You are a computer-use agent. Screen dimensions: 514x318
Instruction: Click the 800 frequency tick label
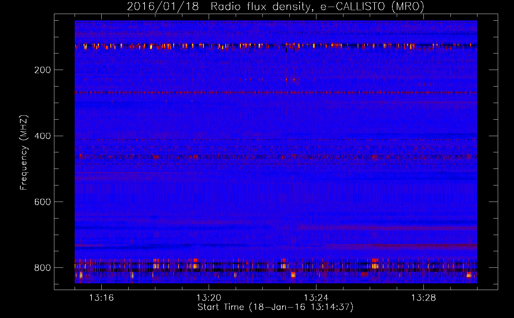pos(43,268)
